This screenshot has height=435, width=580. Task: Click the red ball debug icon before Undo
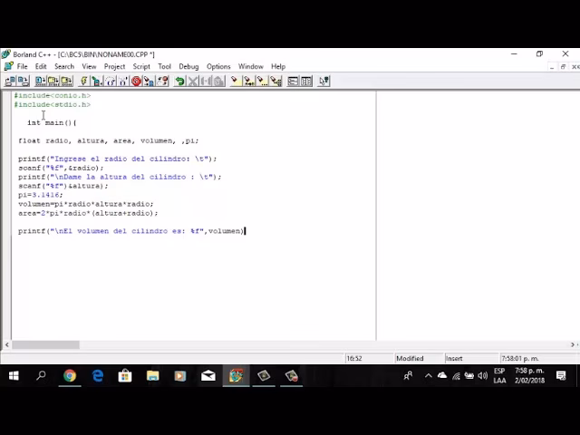point(162,81)
